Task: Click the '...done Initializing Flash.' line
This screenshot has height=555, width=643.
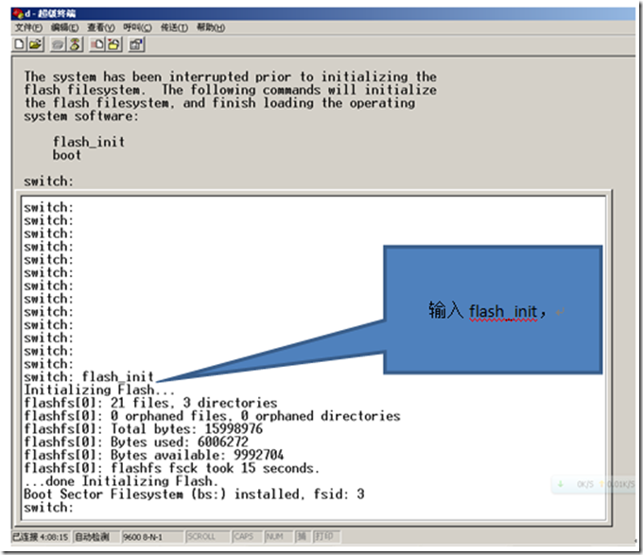Action: (121, 481)
